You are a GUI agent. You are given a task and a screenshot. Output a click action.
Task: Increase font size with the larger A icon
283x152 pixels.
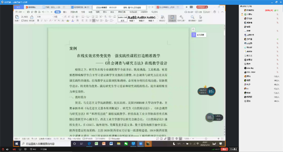point(65,17)
